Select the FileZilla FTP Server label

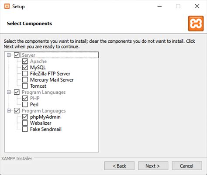click(50, 74)
